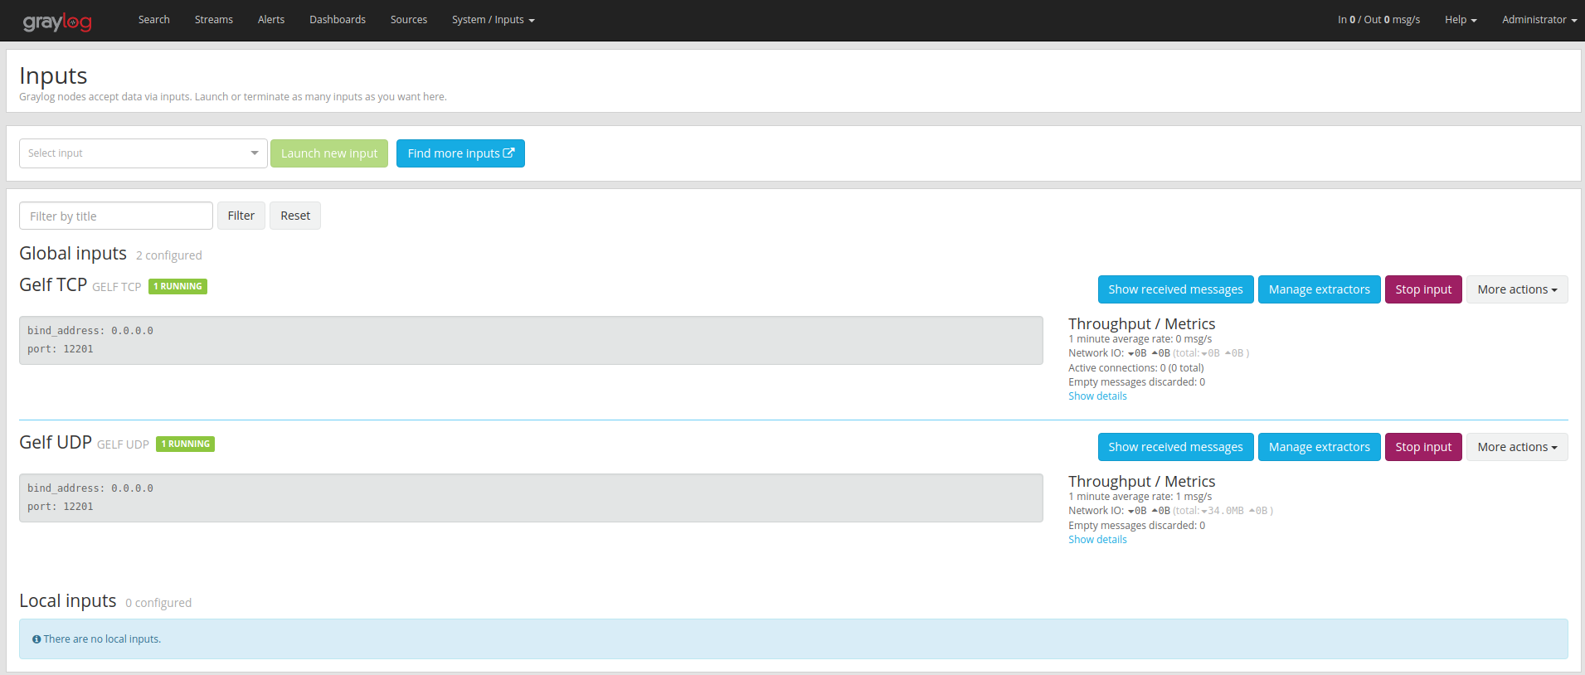The image size is (1585, 675).
Task: Stop the Gelf TCP input
Action: click(1423, 289)
